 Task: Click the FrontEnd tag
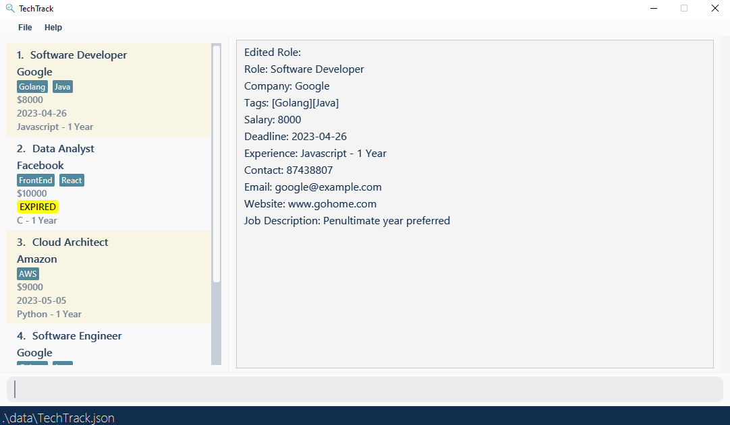[36, 181]
